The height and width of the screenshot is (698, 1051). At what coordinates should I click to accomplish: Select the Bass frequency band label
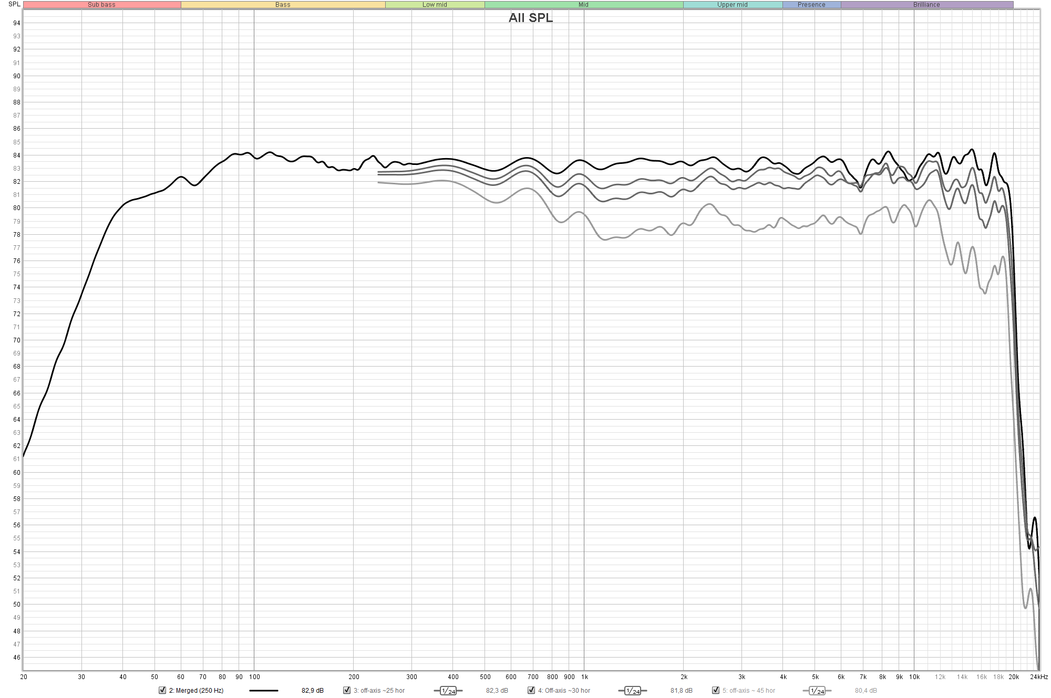[283, 5]
